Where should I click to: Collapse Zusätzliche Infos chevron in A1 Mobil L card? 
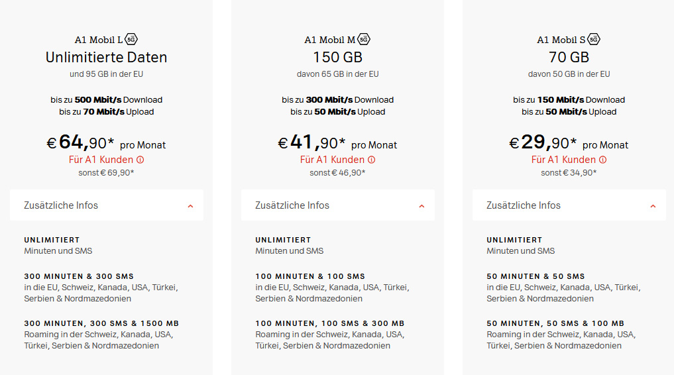coord(190,206)
